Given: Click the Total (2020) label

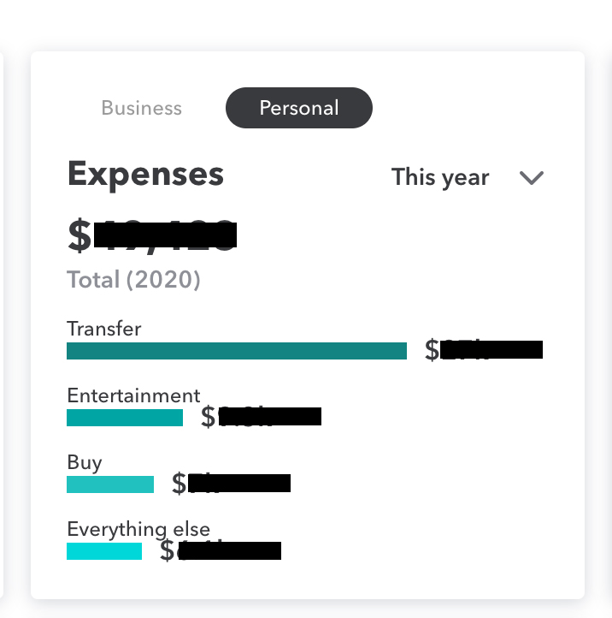Looking at the screenshot, I should pyautogui.click(x=134, y=279).
